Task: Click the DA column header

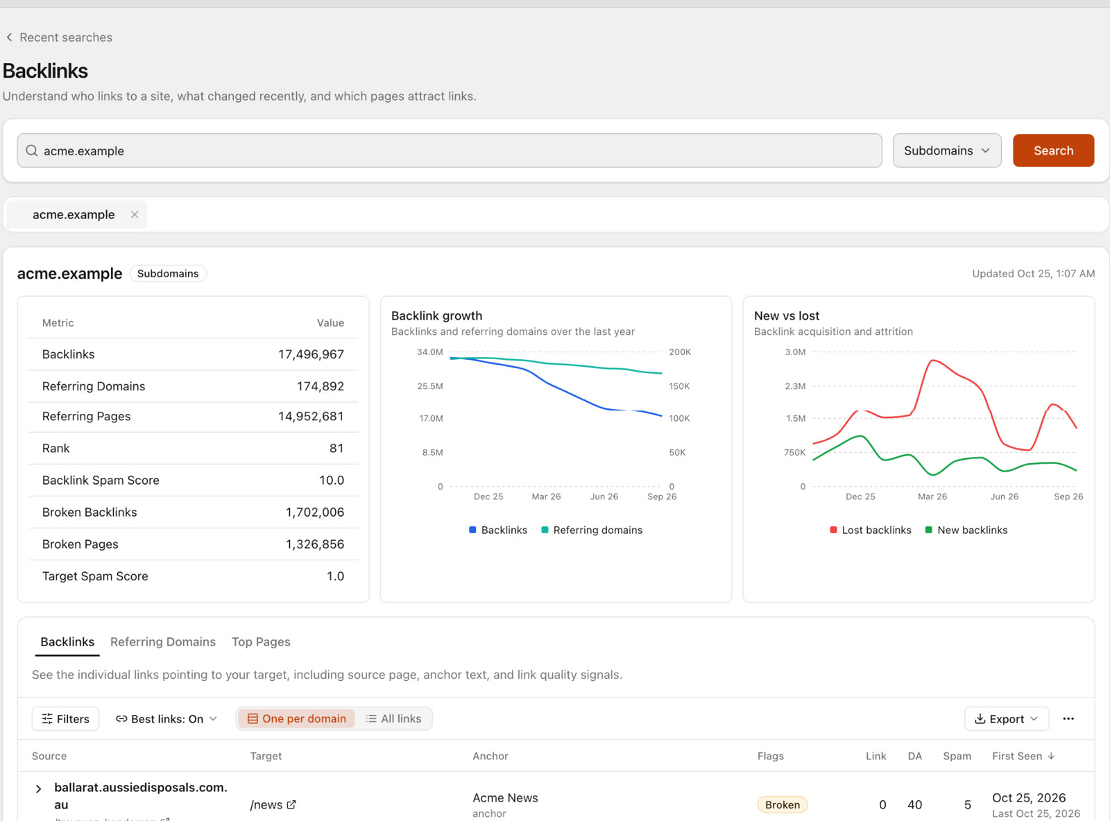Action: pos(915,757)
